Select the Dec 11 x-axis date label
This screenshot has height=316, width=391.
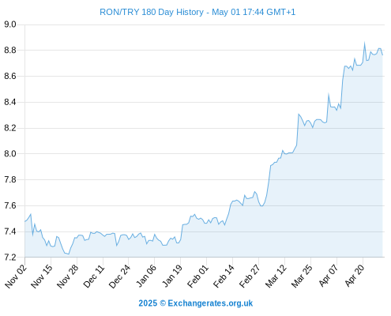pos(94,276)
